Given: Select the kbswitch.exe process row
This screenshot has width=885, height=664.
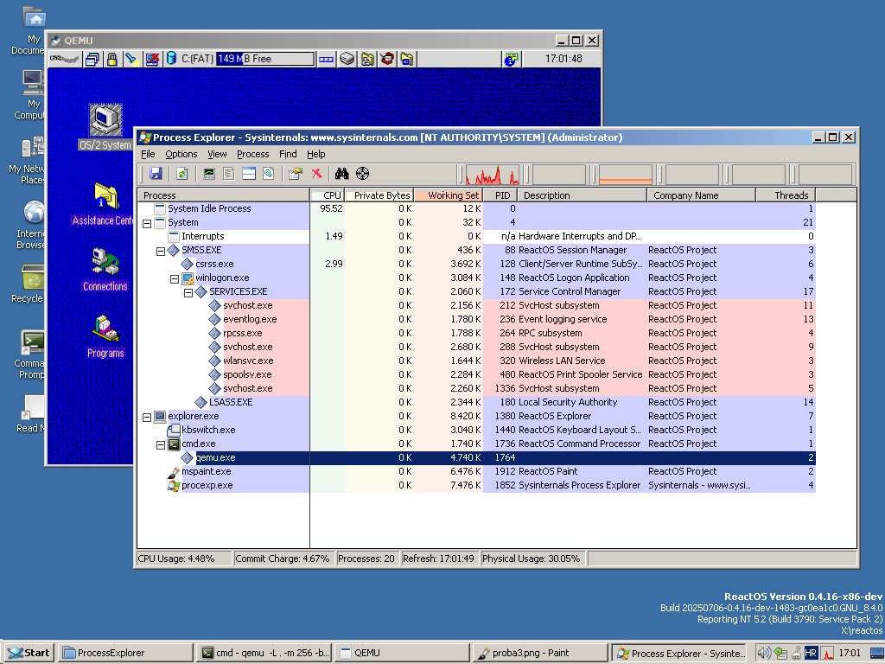Looking at the screenshot, I should tap(476, 431).
